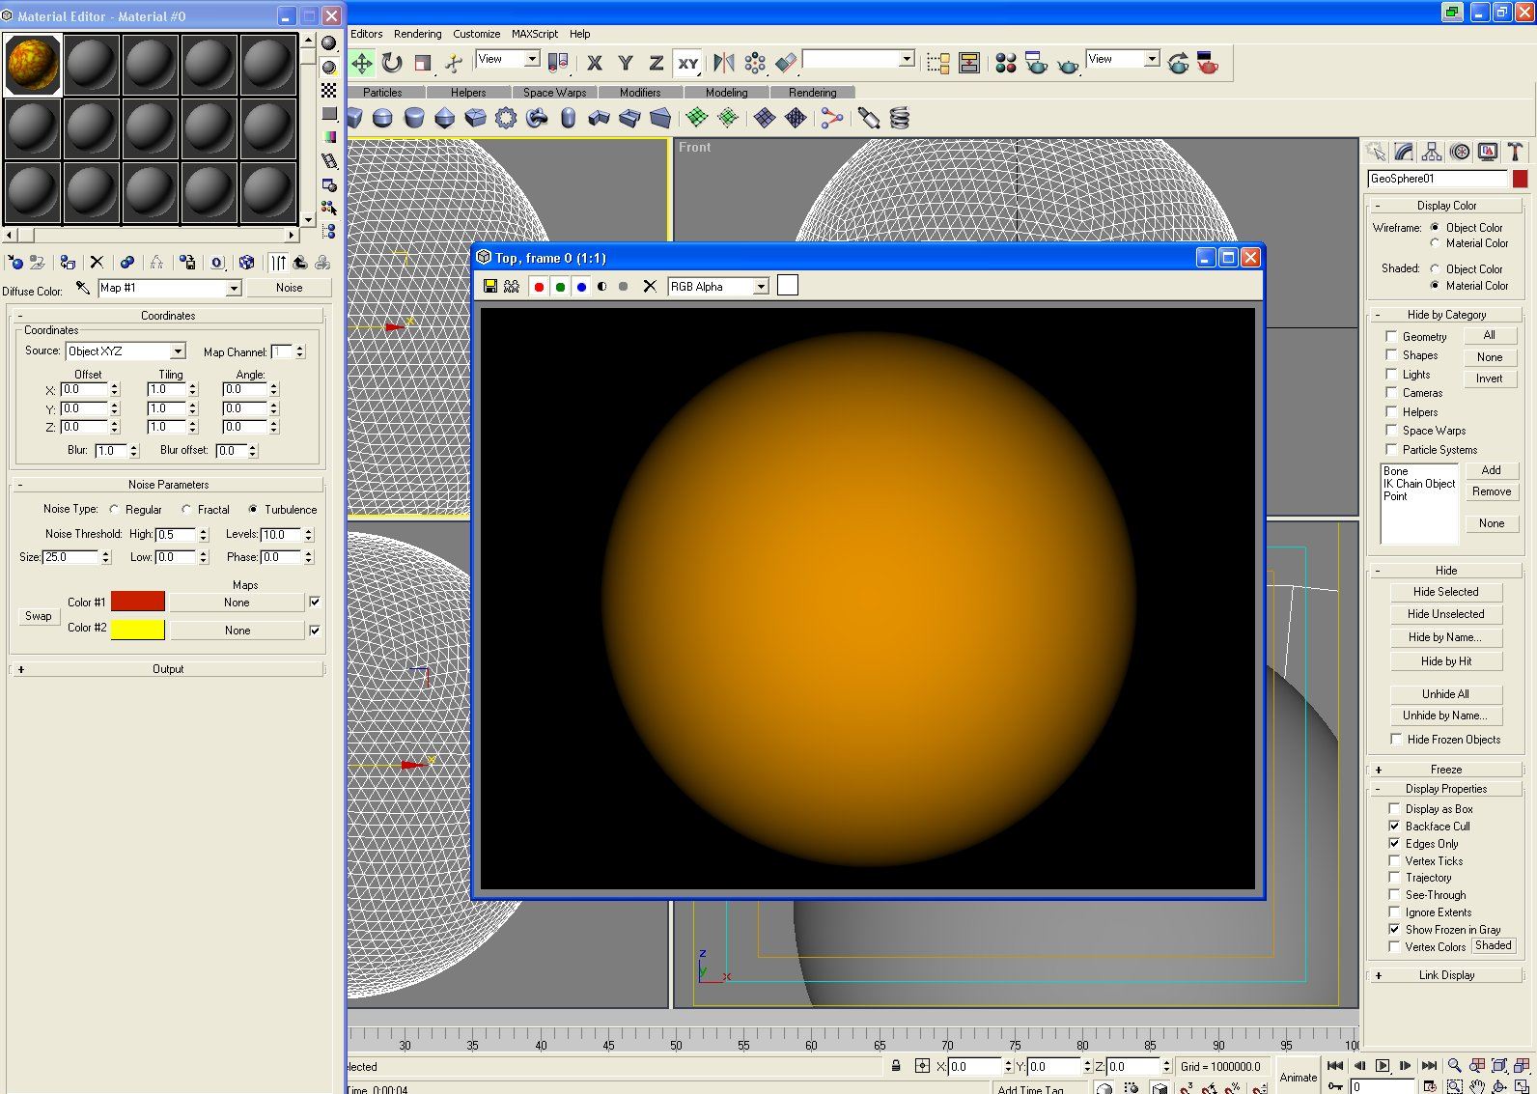This screenshot has width=1537, height=1094.
Task: Restrict transform to Z axis
Action: click(657, 63)
